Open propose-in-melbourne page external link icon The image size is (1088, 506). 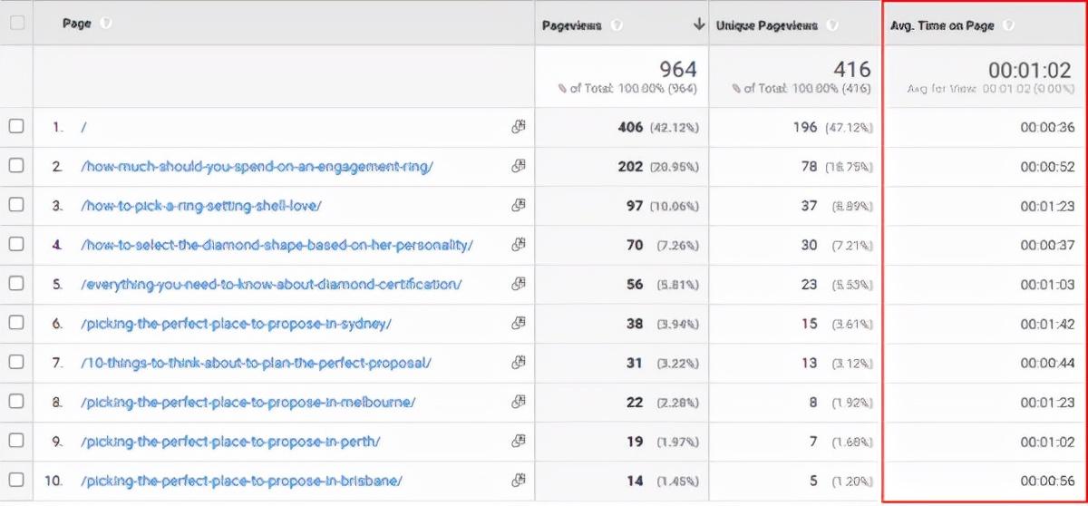519,401
